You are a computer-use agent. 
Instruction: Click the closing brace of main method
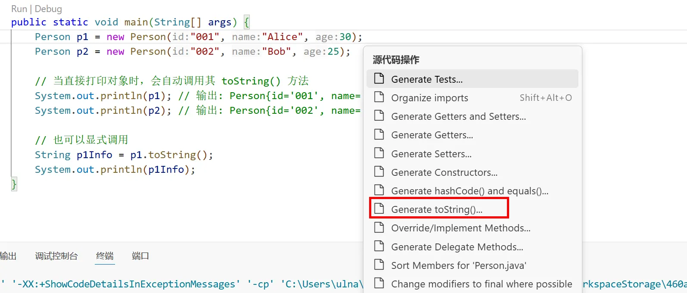click(x=14, y=184)
